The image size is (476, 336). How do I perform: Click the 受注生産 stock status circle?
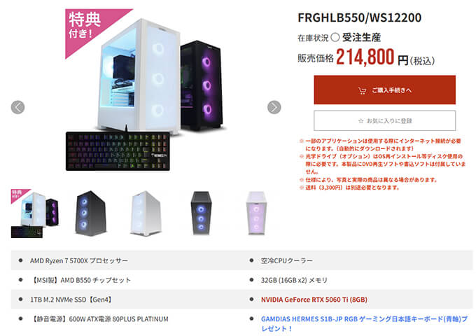pyautogui.click(x=335, y=37)
